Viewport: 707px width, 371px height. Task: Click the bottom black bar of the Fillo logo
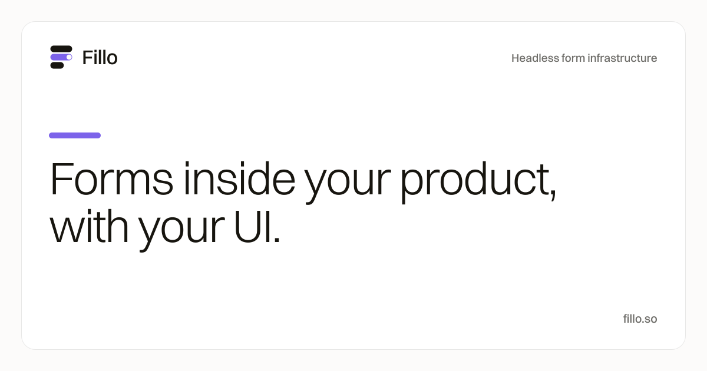click(57, 65)
